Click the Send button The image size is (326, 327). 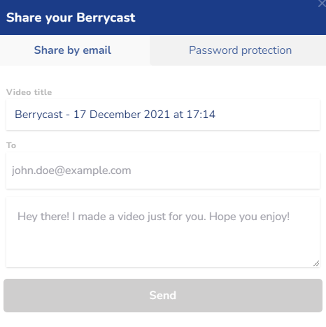pos(163,296)
